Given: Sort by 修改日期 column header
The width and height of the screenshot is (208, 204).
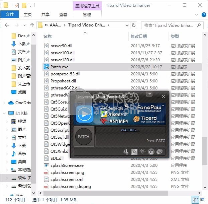Looking at the screenshot, I should coord(139,36).
